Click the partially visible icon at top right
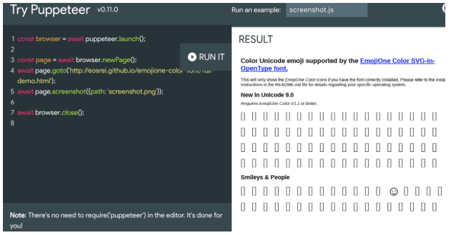Viewport: 450px width, 235px height. point(444,9)
